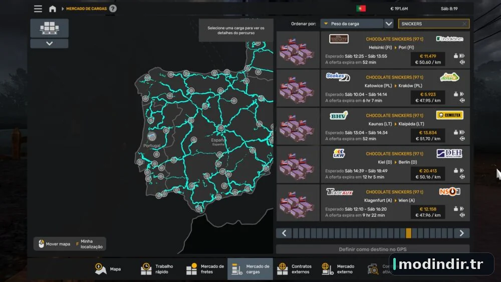501x282 pixels.
Task: Go to next page of job list
Action: point(462,233)
